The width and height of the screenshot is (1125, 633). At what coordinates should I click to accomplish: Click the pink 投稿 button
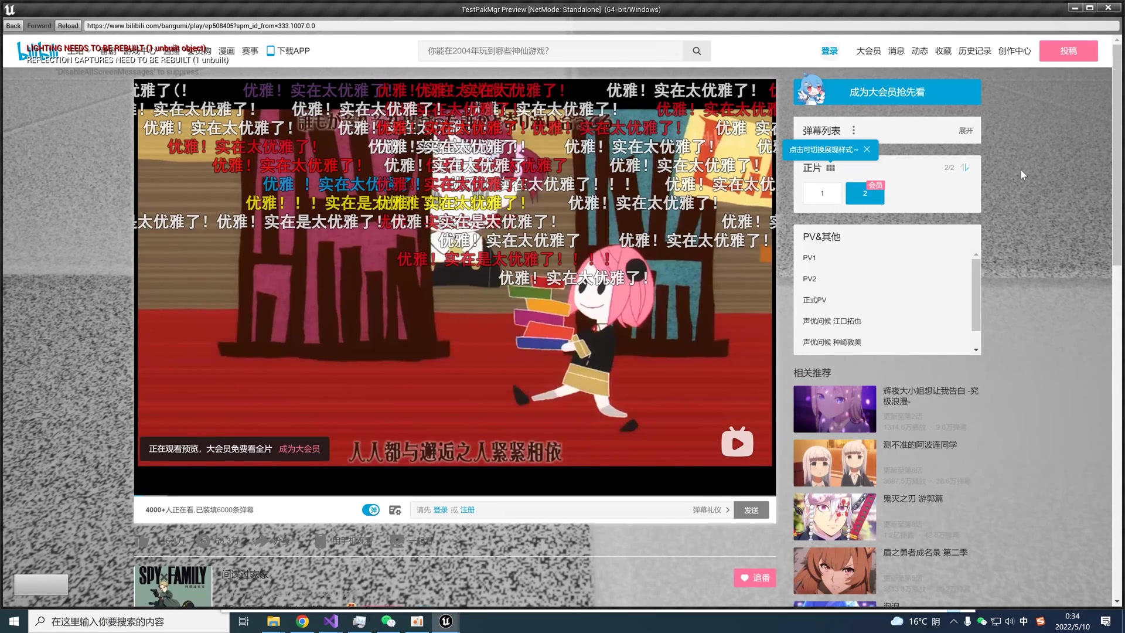[1068, 51]
